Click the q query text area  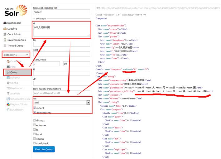click(x=62, y=31)
